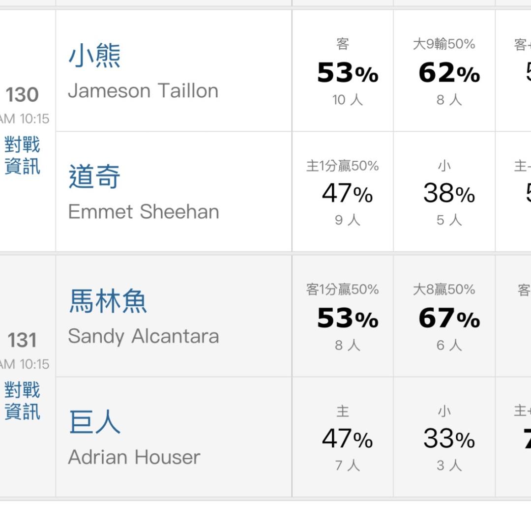Open the 馬林魚 team link

click(108, 301)
